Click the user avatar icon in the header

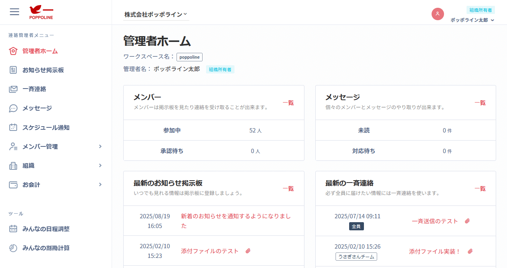tap(438, 14)
